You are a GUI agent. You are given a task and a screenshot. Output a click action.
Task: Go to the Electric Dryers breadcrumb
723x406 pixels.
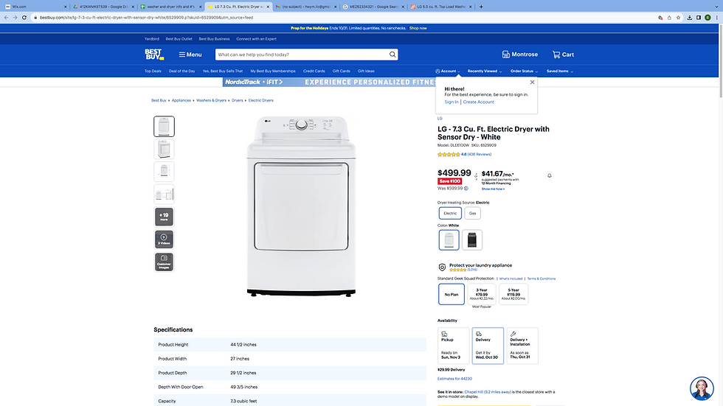(x=261, y=100)
